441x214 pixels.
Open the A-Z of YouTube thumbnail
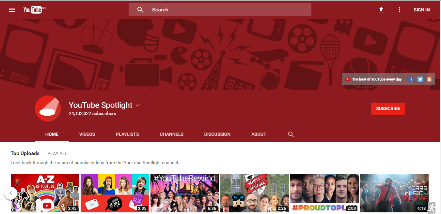[45, 193]
